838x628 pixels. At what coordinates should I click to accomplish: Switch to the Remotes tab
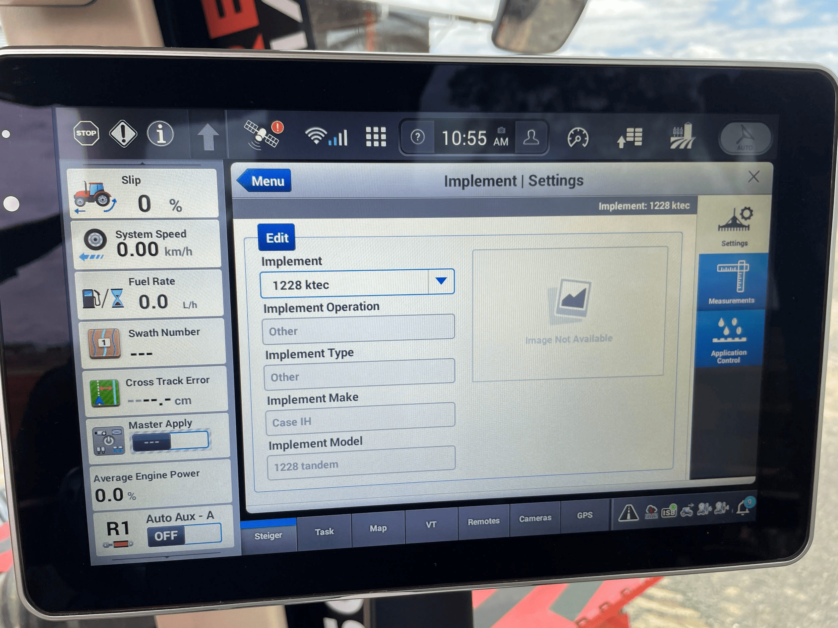tap(483, 521)
